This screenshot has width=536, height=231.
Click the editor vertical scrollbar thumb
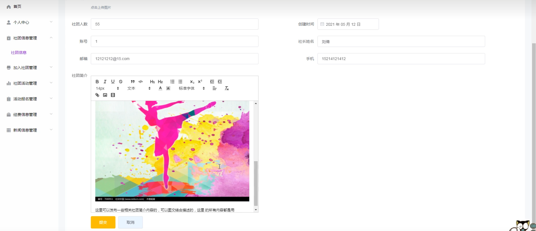[x=256, y=183]
